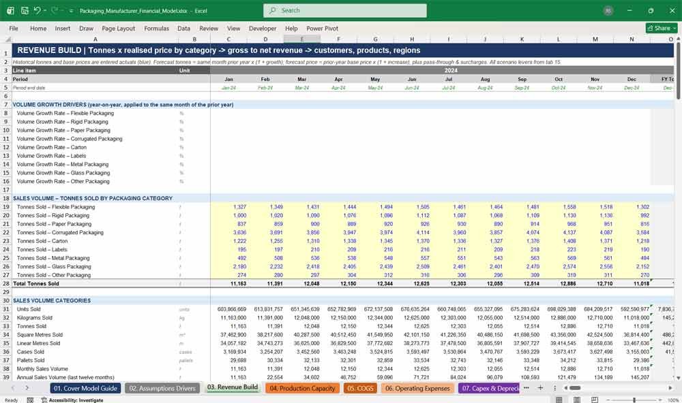Select column E header
Image resolution: width=682 pixels, height=403 pixels.
click(x=302, y=39)
